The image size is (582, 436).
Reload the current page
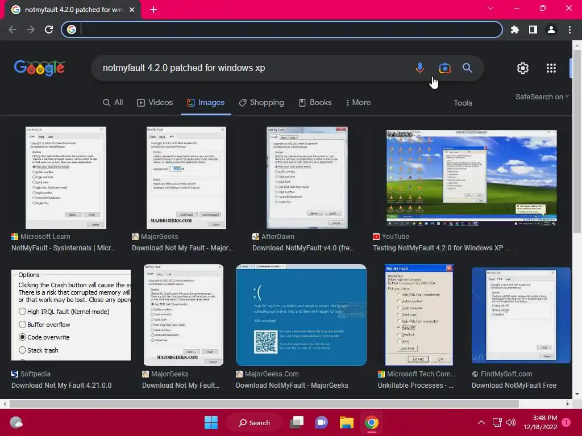[49, 30]
